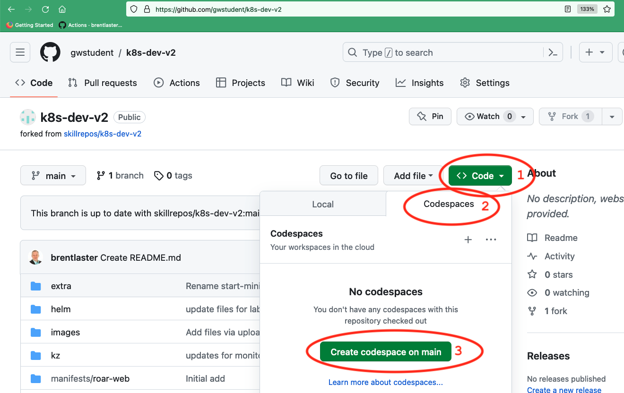
Task: Expand the Watch options caret
Action: [523, 117]
